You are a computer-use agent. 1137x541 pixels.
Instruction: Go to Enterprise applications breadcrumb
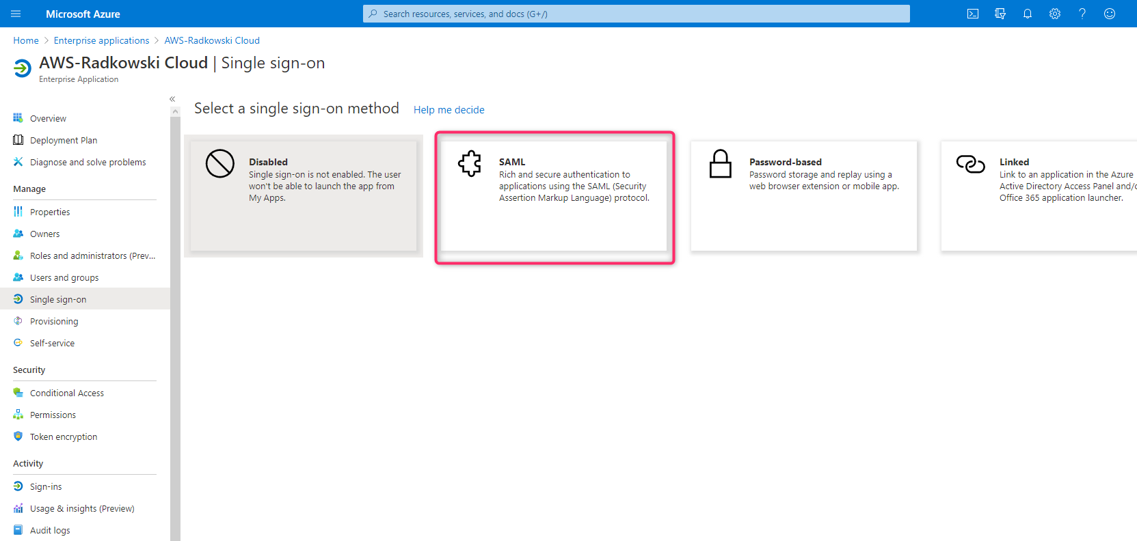coord(101,40)
